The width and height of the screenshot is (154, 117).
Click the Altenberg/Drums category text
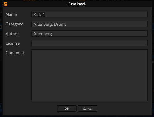click(50, 24)
